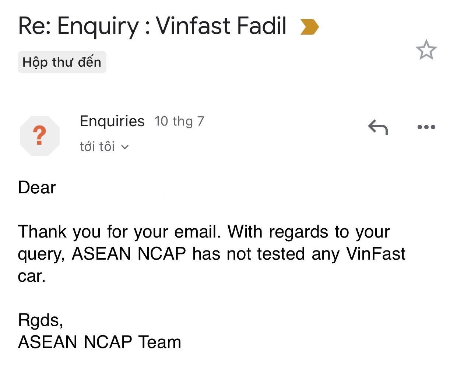Click the word "VinFast" in the message body

pos(376,254)
